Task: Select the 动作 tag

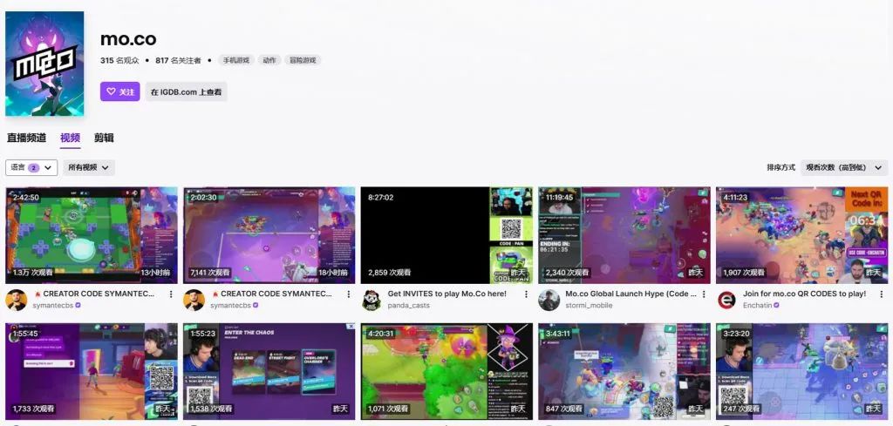Action: pos(269,60)
